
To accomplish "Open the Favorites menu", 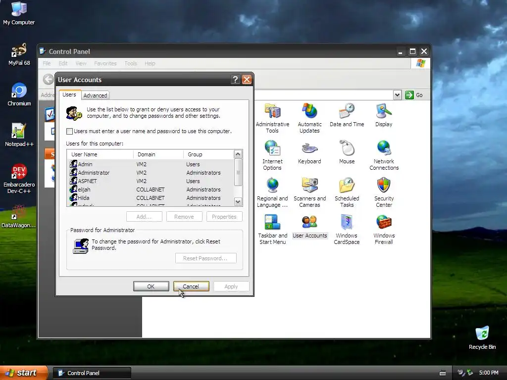I will 105,63.
